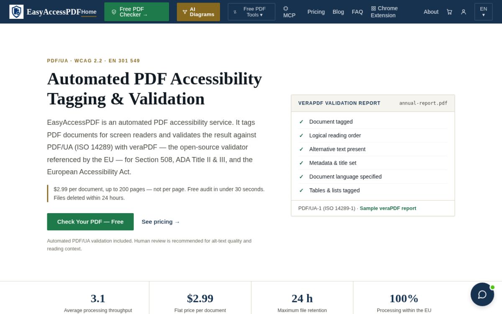Open the Sample veraPDF report link
The width and height of the screenshot is (502, 314).
(x=388, y=208)
